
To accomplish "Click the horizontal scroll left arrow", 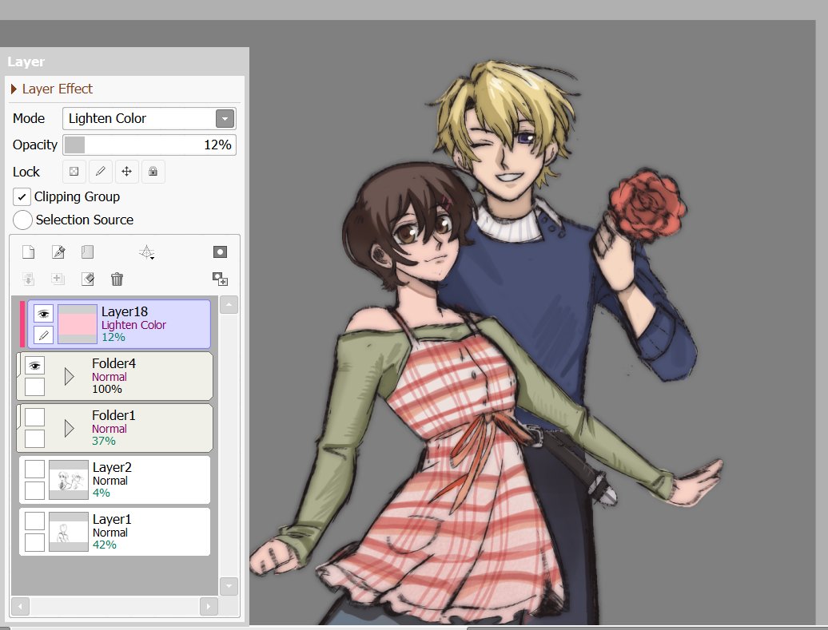I will (20, 606).
